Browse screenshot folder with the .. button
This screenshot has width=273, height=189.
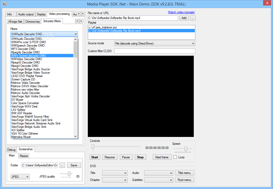62,165
